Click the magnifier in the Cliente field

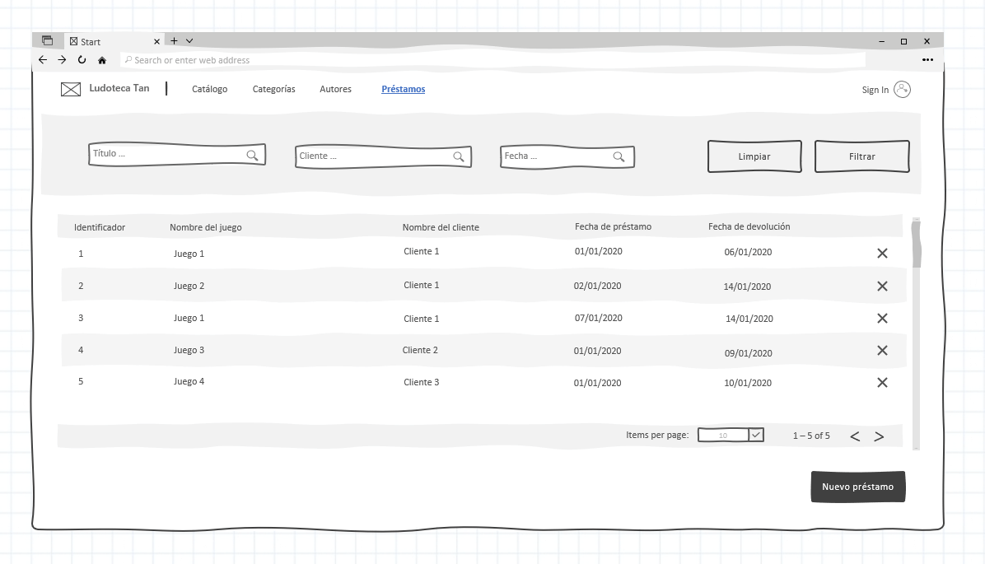click(459, 156)
